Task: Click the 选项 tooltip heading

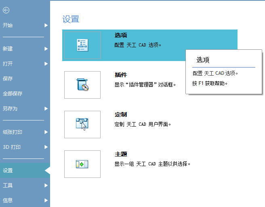Action: click(x=203, y=60)
